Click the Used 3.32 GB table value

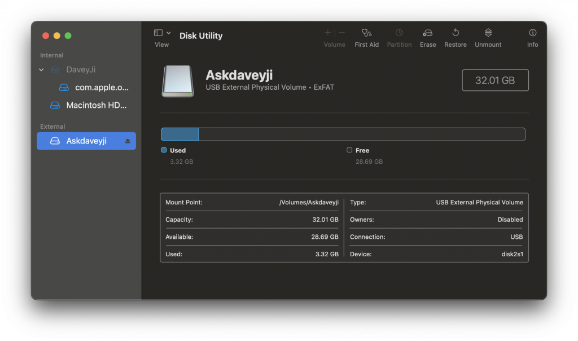click(x=327, y=255)
